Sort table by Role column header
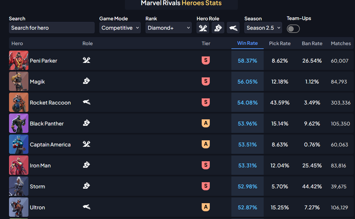Viewport: 355px width, 219px height. point(87,44)
